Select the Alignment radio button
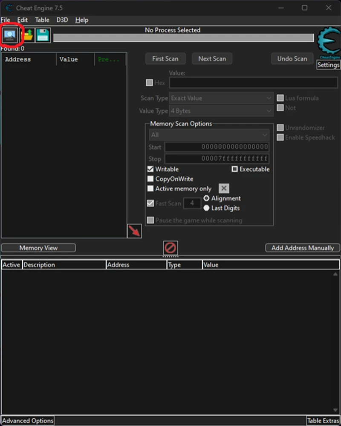The width and height of the screenshot is (341, 426). click(206, 198)
